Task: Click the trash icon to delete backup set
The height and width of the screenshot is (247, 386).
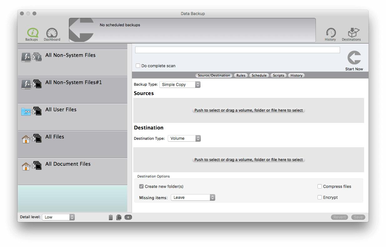Action: click(110, 217)
